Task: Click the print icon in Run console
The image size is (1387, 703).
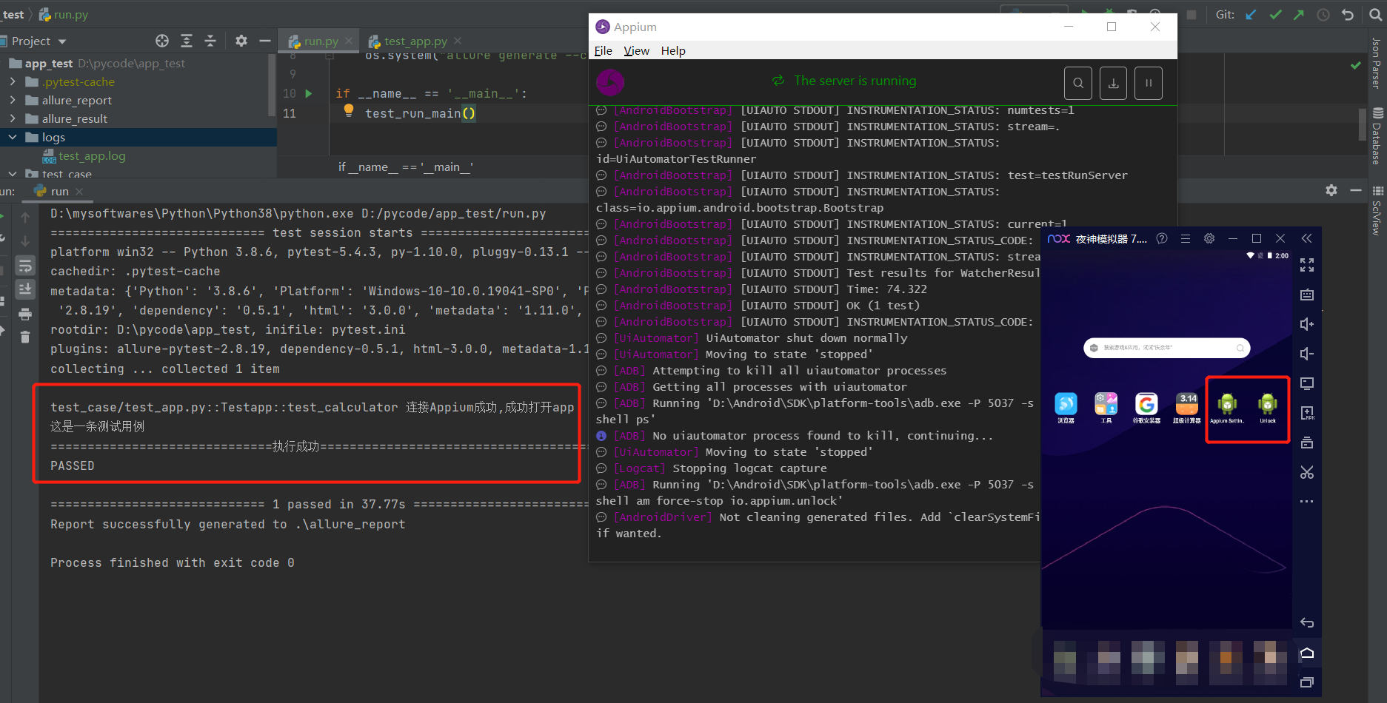Action: tap(25, 314)
